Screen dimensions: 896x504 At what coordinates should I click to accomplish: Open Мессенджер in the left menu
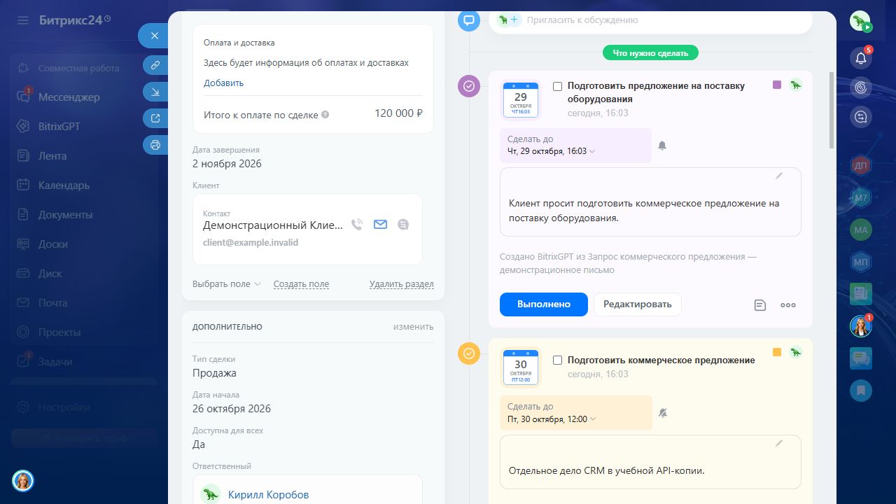click(69, 97)
